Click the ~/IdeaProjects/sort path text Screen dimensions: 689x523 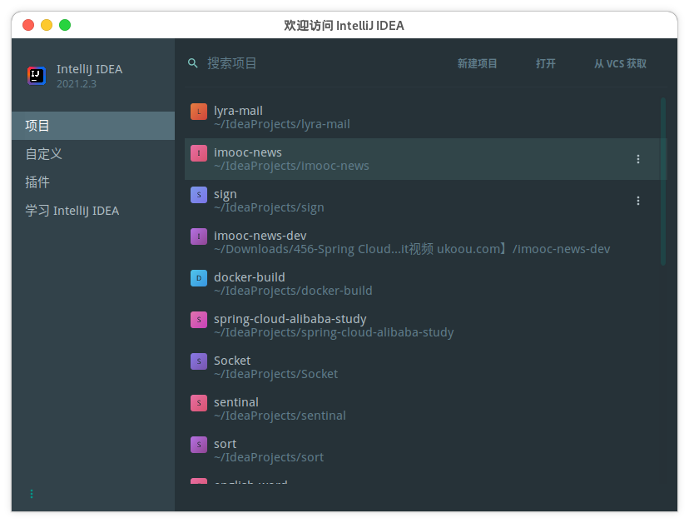[269, 457]
